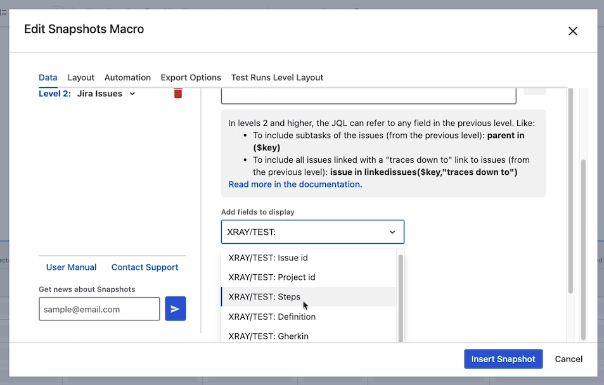Follow the Read more in the documentation link
Image resolution: width=604 pixels, height=385 pixels.
(295, 184)
